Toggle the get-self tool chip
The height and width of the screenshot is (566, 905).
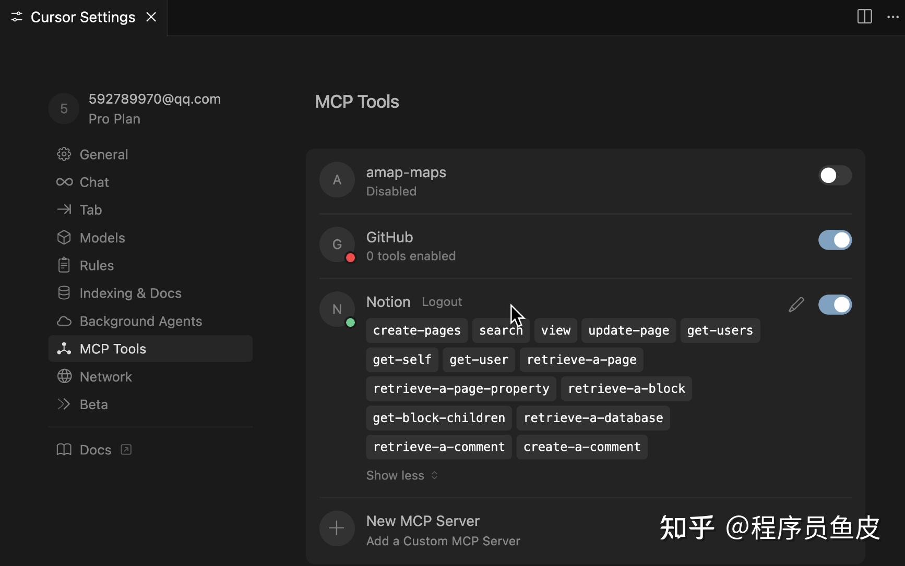pyautogui.click(x=402, y=360)
